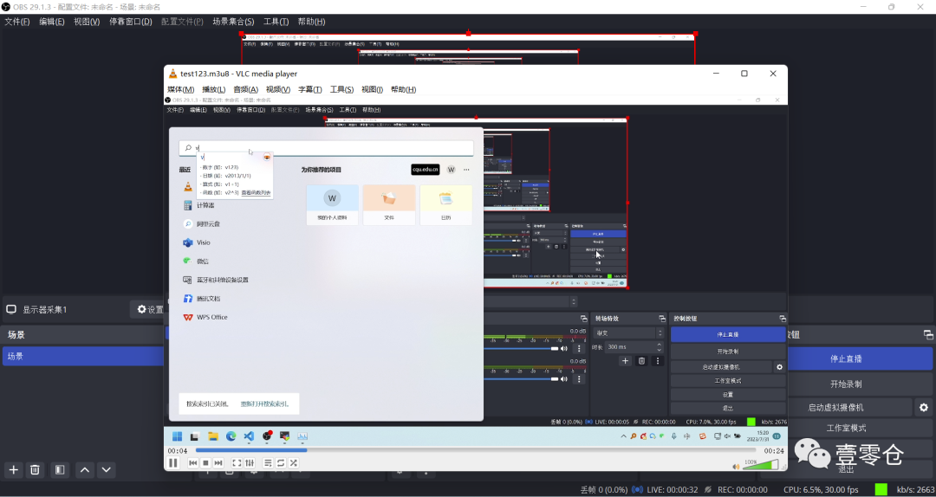Screen dimensions: 936x497
Task: Open virtual camera settings gear
Action: tap(924, 407)
